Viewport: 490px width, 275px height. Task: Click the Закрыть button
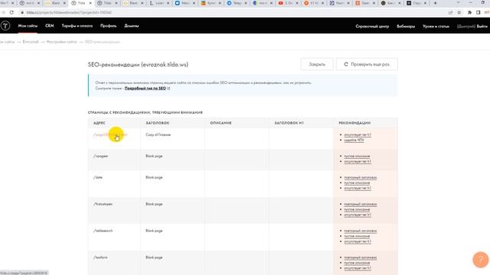coord(317,64)
